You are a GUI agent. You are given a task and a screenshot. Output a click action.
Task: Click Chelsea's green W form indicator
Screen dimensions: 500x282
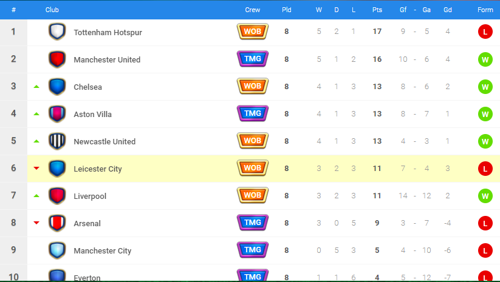(485, 87)
